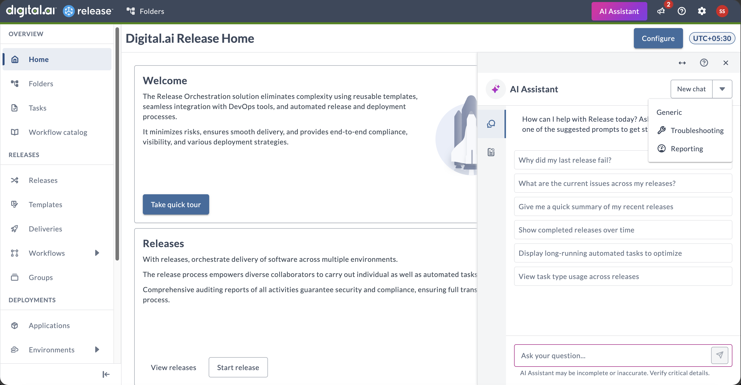Click the Applications cube icon
Image resolution: width=741 pixels, height=385 pixels.
click(15, 325)
